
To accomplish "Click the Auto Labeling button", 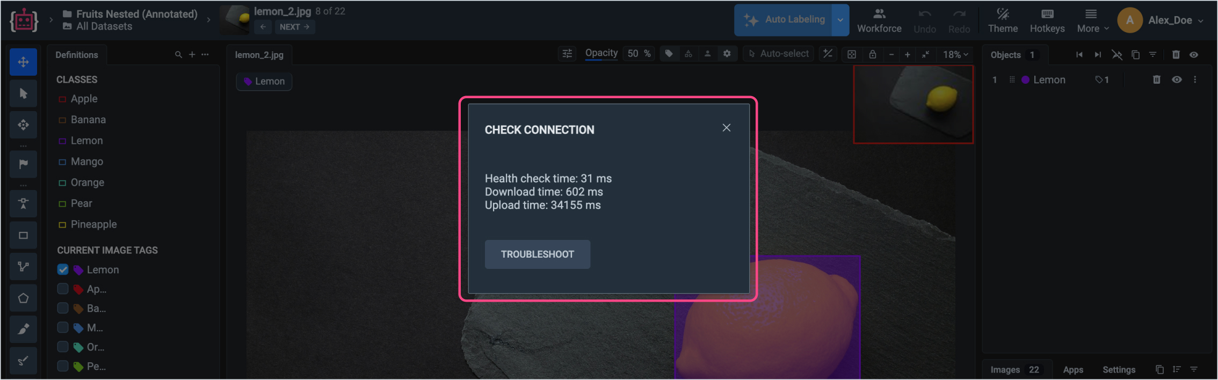I will point(784,20).
